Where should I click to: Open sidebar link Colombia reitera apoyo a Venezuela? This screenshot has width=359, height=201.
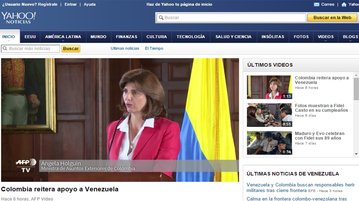coord(322,80)
